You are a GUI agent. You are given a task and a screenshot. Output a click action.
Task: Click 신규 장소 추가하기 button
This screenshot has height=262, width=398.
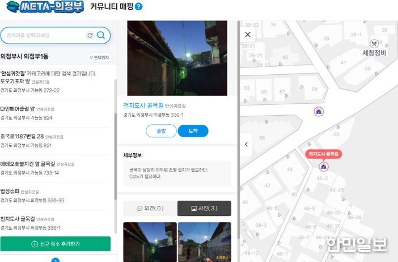click(56, 244)
